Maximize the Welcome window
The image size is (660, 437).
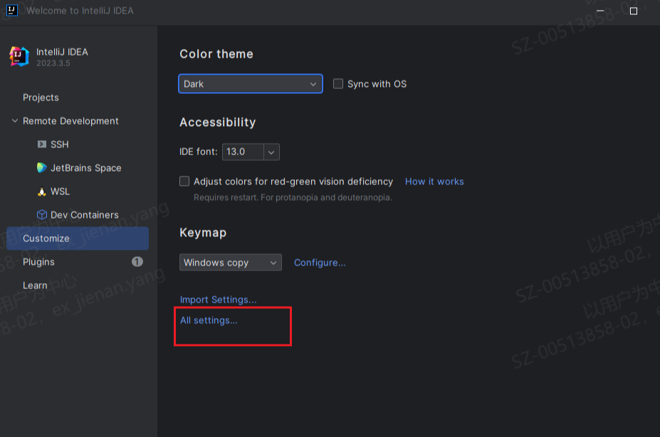[x=634, y=11]
